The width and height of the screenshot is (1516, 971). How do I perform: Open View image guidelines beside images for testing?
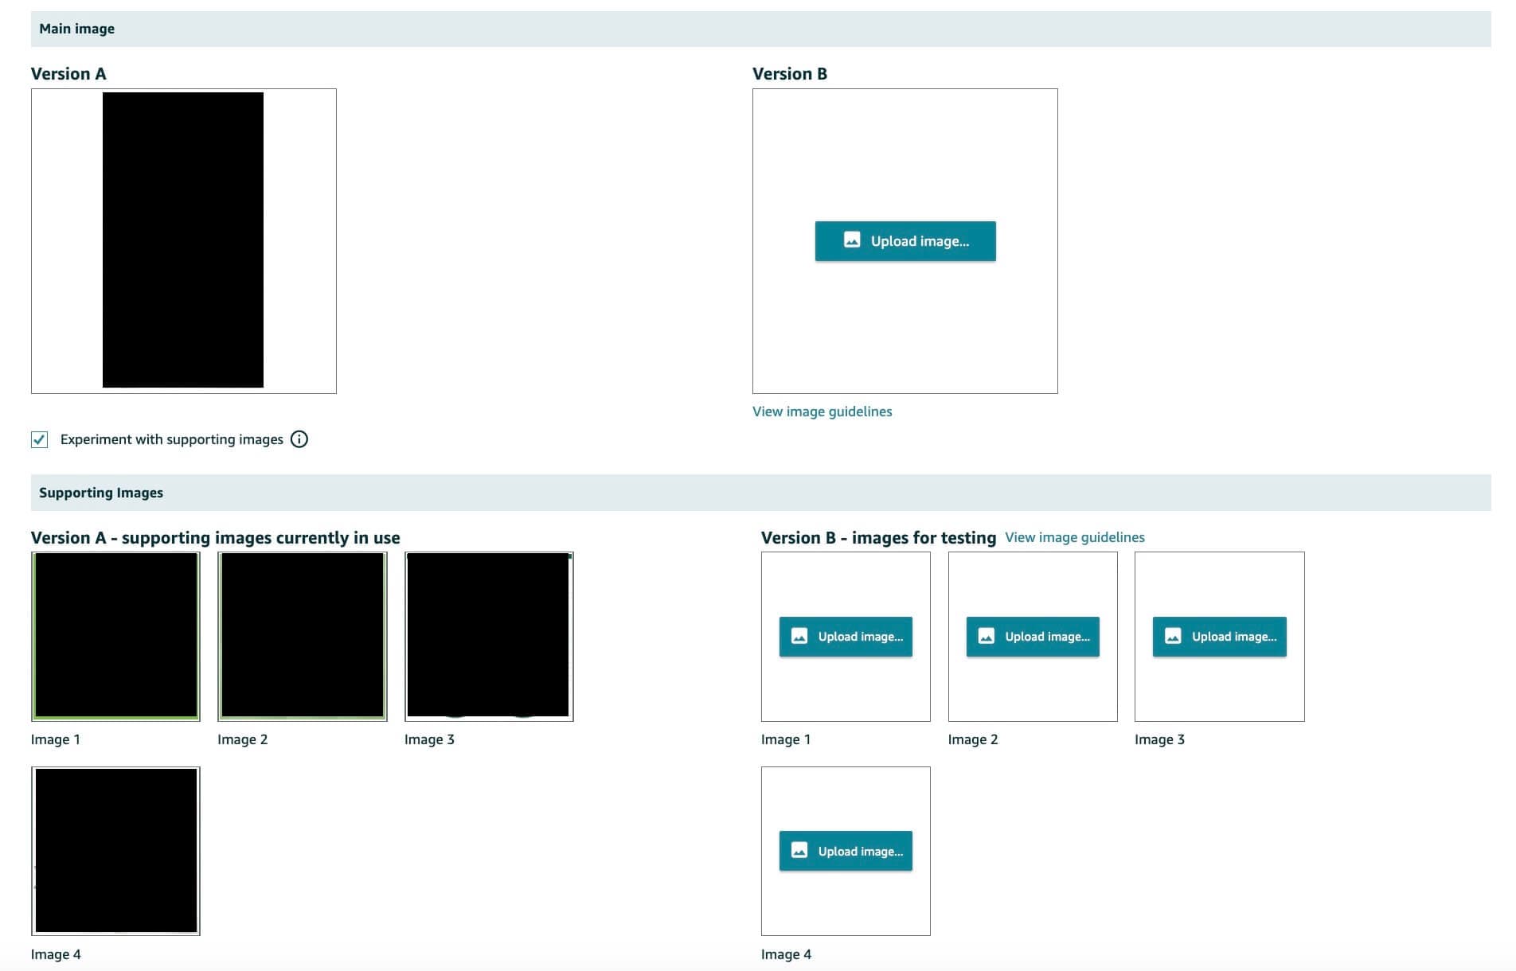[1074, 537]
